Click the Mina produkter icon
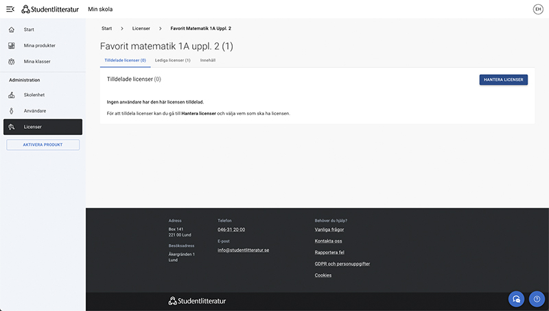Viewport: 549px width, 311px height. coord(12,45)
